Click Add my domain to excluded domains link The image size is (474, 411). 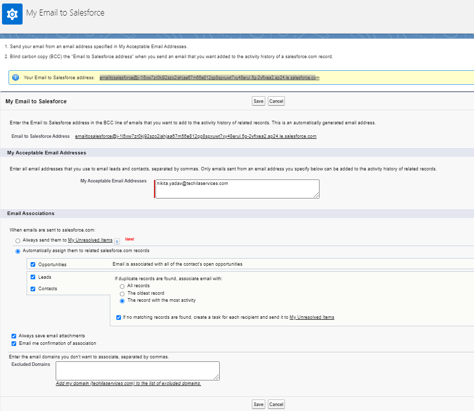[x=128, y=383]
